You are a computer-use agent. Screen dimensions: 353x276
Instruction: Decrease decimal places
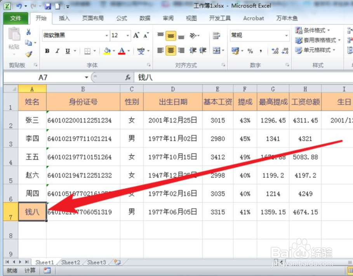285,51
